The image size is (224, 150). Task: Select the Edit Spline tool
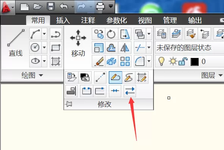click(128, 77)
